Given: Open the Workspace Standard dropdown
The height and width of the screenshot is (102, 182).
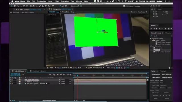Looking at the screenshot, I should tap(142, 6).
